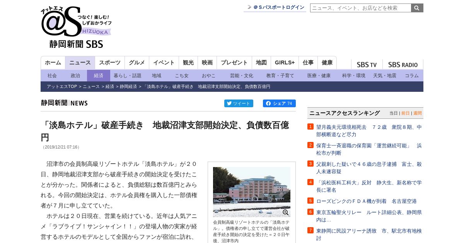Select the 政治 subcategory
This screenshot has width=464, height=243.
(75, 76)
